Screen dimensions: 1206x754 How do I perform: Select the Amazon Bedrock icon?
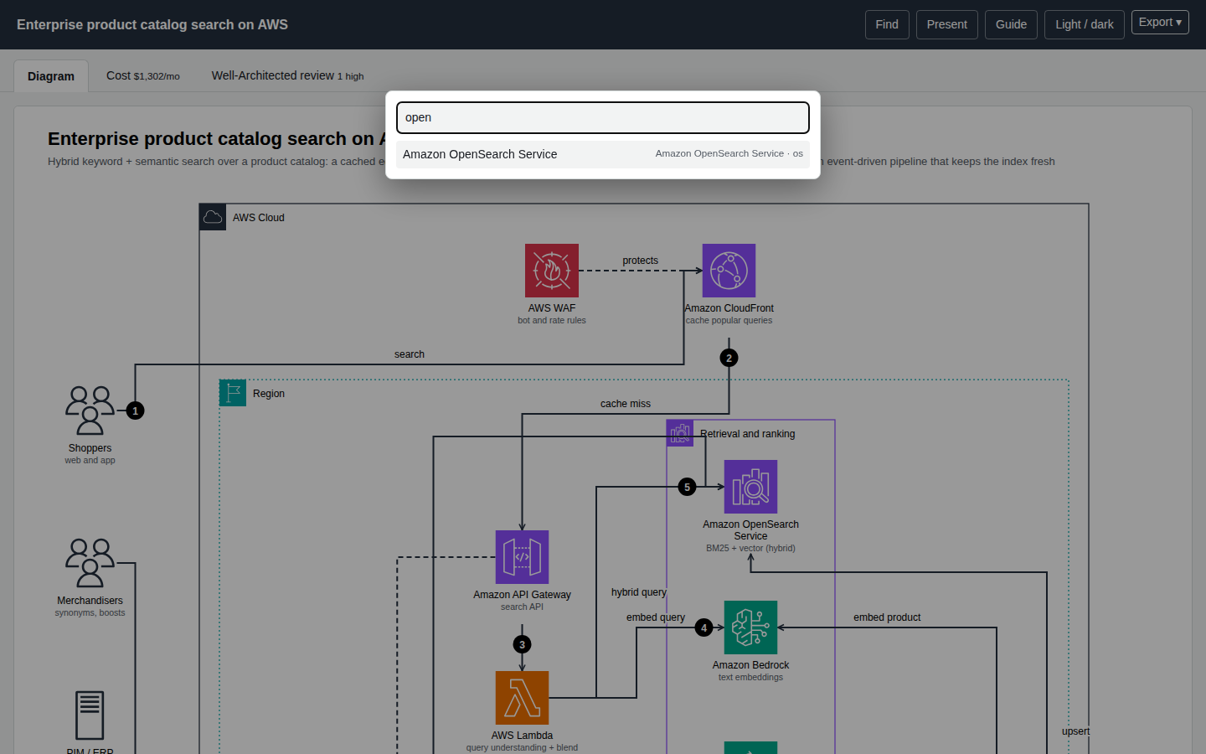750,627
